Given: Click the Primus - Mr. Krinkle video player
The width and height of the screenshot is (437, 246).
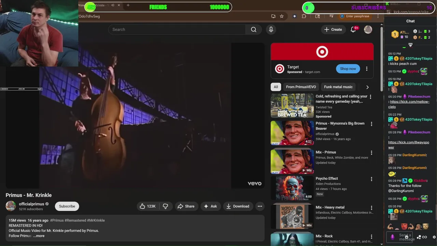Looking at the screenshot, I should (x=135, y=115).
